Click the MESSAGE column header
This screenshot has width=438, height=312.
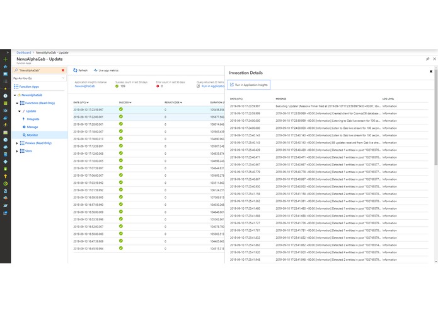click(280, 99)
